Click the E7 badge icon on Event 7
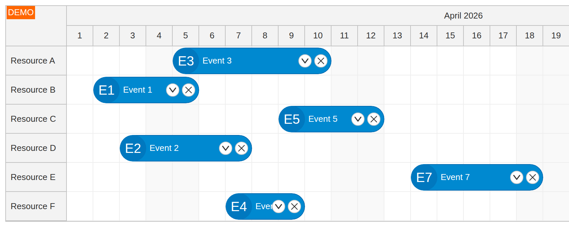Viewport: 569px width, 227px height. (424, 177)
